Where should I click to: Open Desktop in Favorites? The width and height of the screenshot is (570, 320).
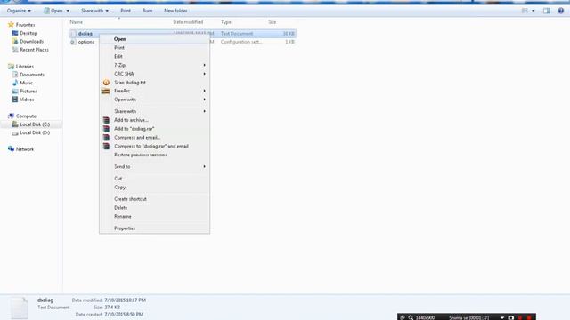coord(28,33)
